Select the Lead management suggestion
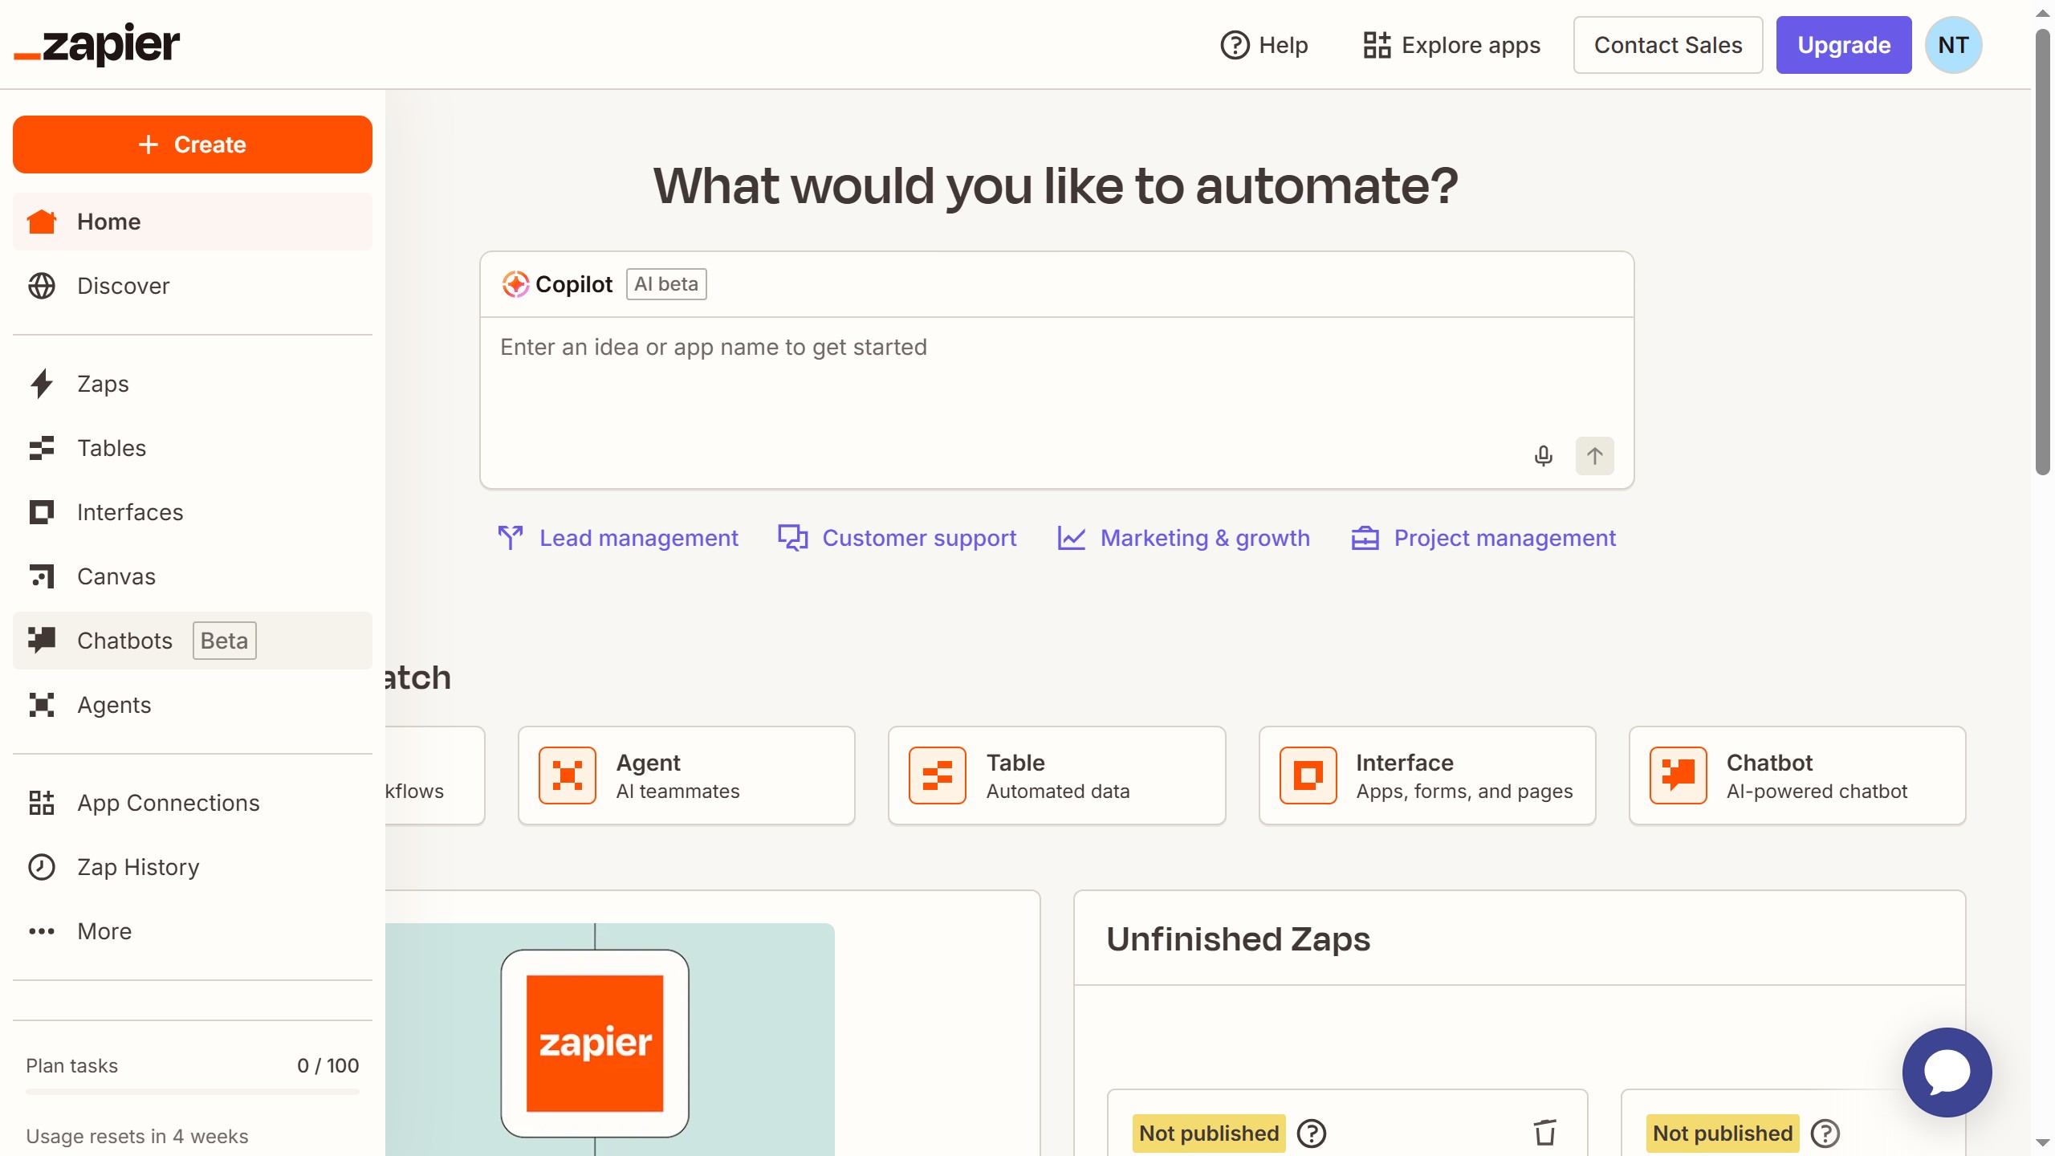This screenshot has height=1156, width=2055. point(617,538)
